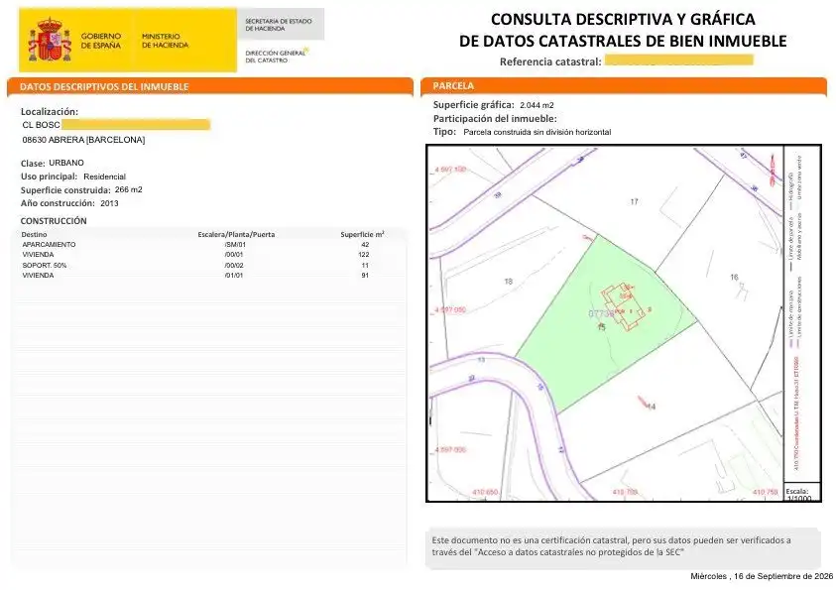
Task: Click the 'URBANO' class value
Action: (x=66, y=163)
